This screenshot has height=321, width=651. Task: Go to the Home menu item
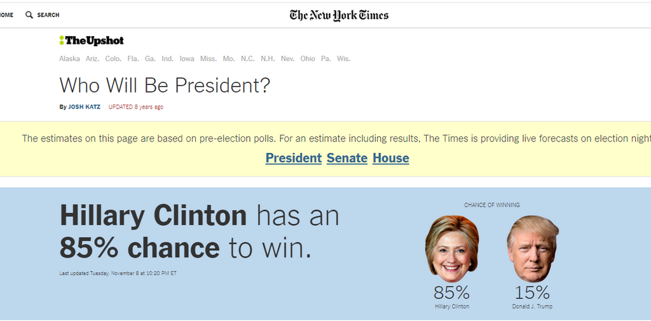[x=6, y=15]
